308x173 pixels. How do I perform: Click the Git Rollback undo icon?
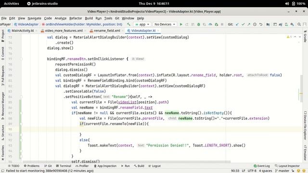[261, 25]
